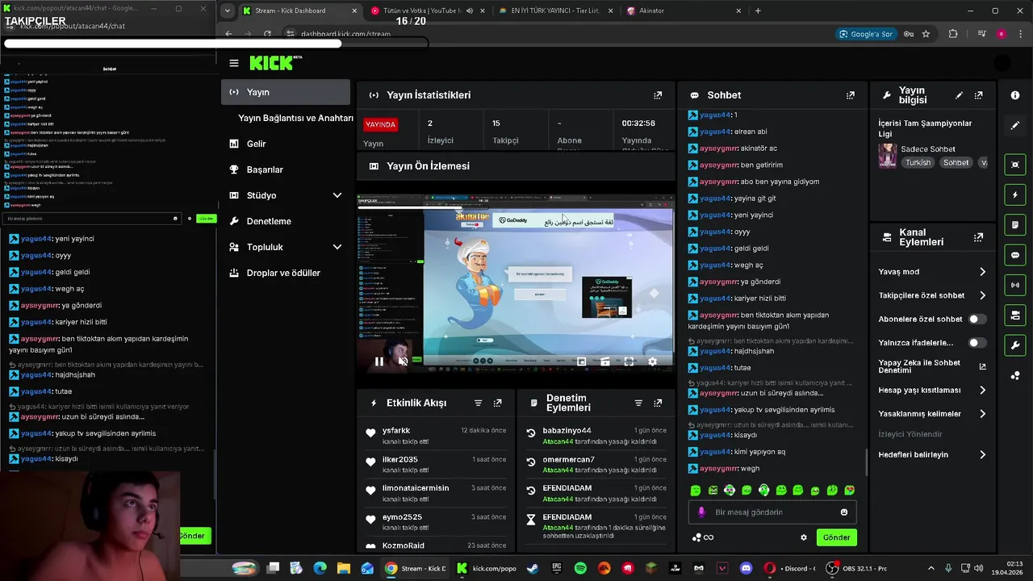
Task: Open the Chrome extensions puzzle icon
Action: pos(953,34)
